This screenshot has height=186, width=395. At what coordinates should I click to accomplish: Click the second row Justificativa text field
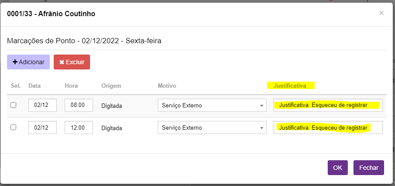pyautogui.click(x=328, y=128)
